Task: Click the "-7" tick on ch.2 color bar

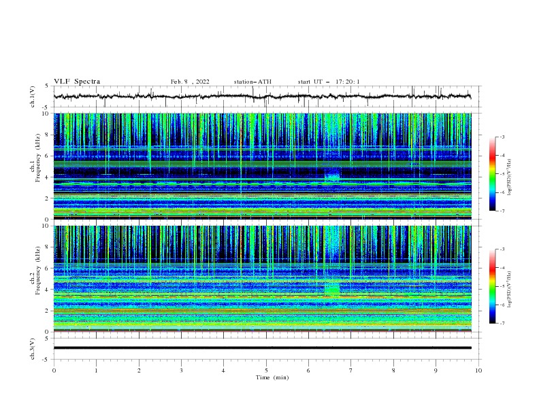Action: tap(502, 324)
